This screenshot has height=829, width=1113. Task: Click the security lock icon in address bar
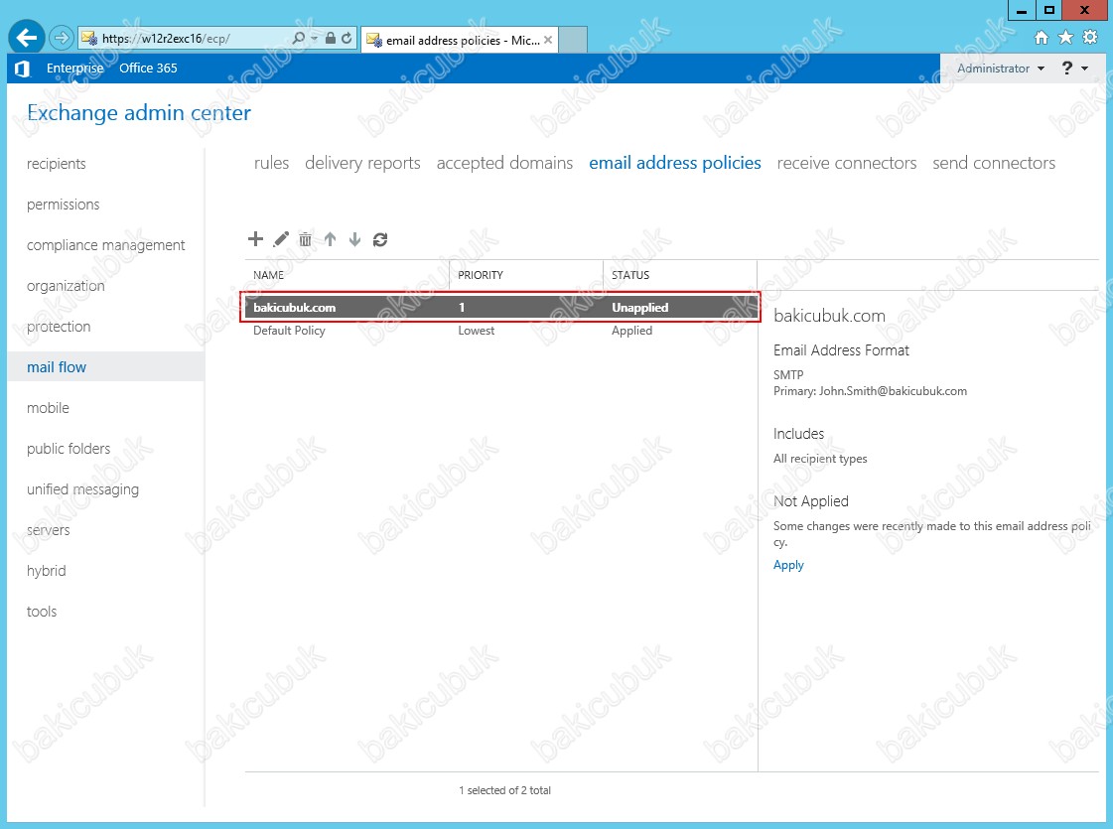pos(330,39)
